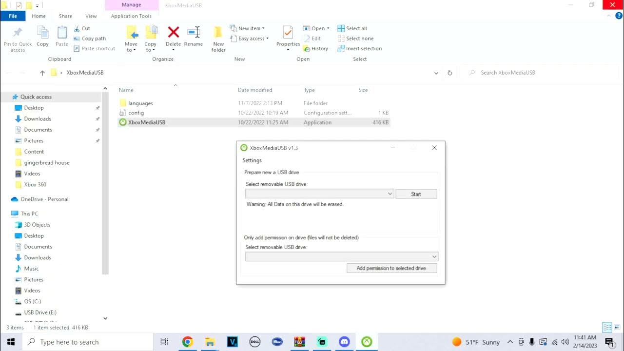Select the XboxMediaUSB application file

[253, 122]
